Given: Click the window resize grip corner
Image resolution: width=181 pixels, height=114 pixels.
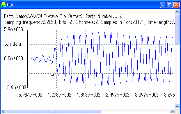Looking at the screenshot, I should coord(177,112).
